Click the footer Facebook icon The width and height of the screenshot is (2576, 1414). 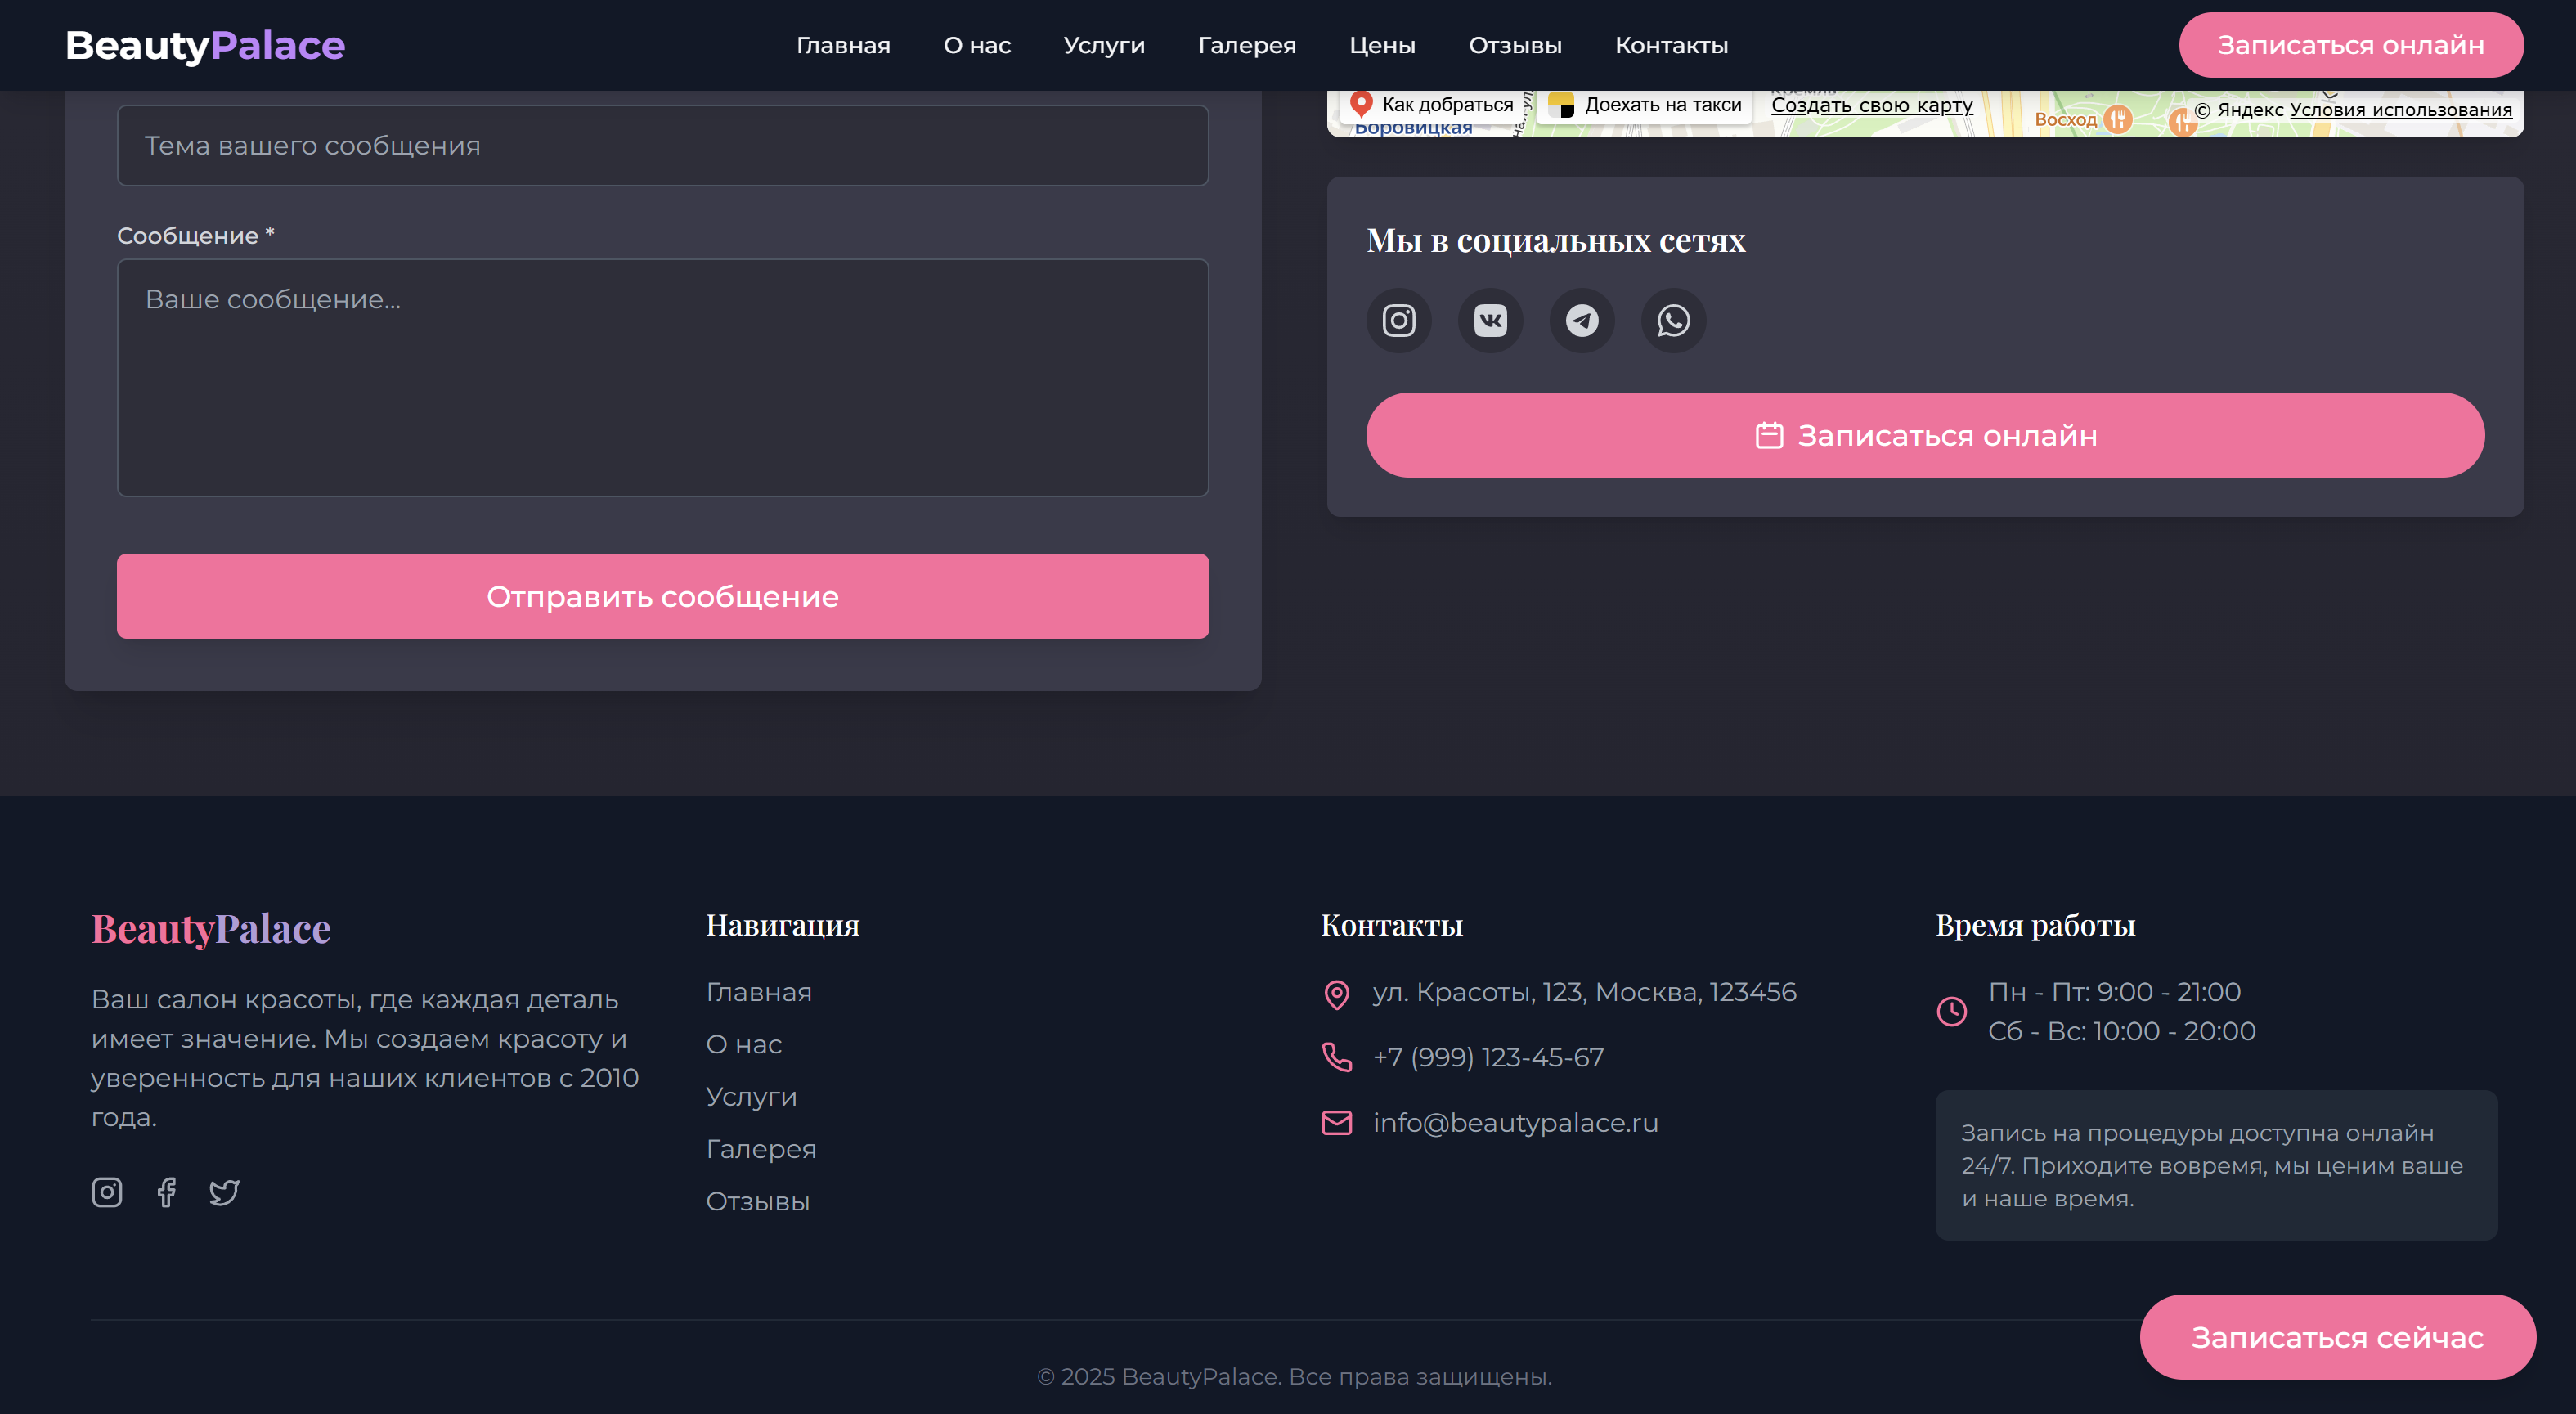point(166,1192)
